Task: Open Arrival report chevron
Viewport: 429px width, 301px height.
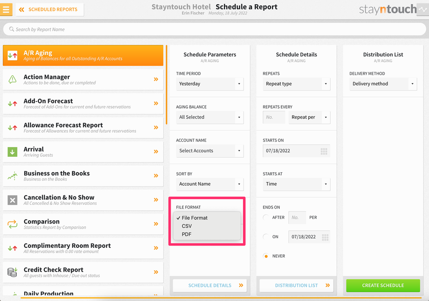Action: (156, 152)
